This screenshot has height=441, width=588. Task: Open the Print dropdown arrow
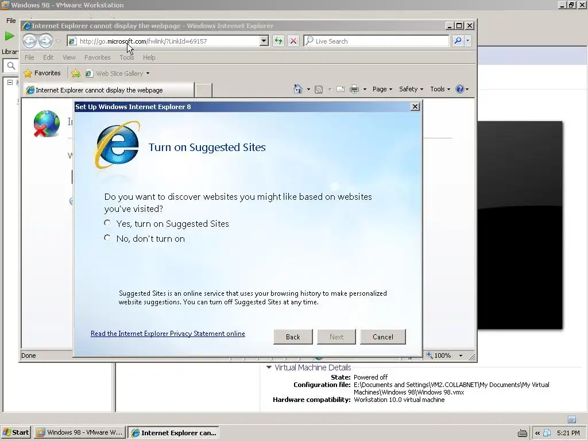click(x=365, y=89)
